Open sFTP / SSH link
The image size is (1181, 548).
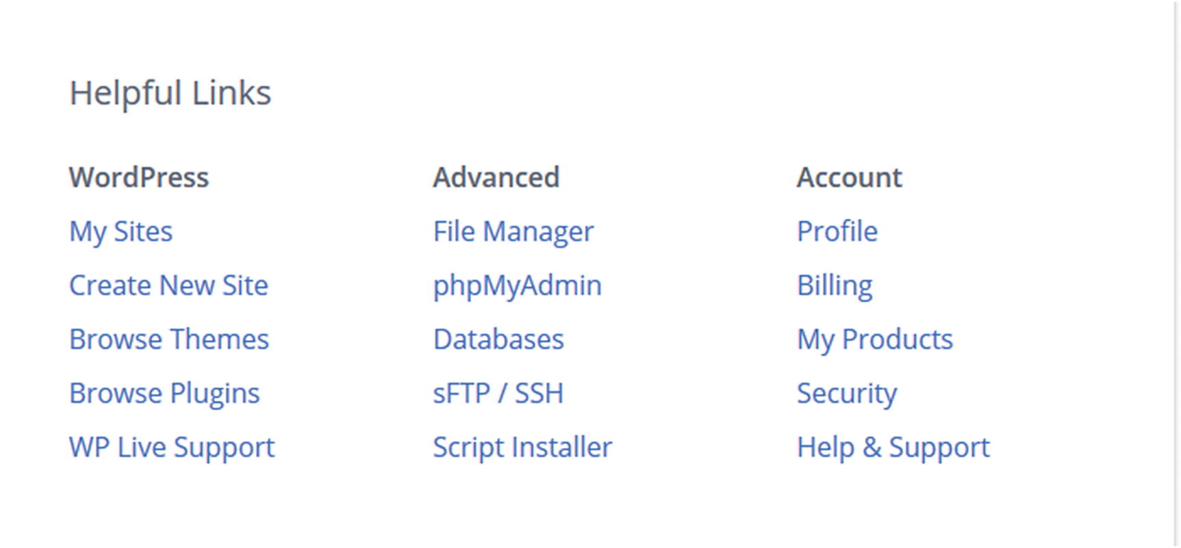click(x=498, y=393)
